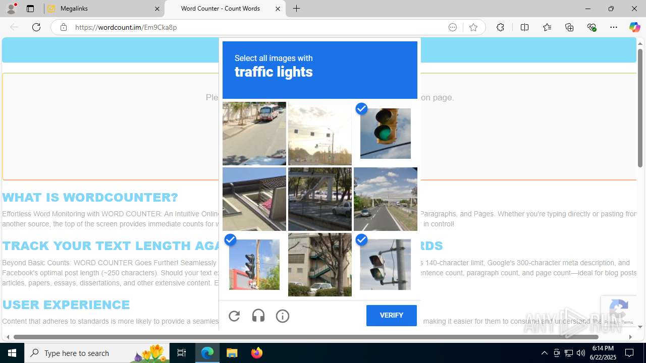
Task: Open the browser profile icon
Action: pyautogui.click(x=11, y=9)
